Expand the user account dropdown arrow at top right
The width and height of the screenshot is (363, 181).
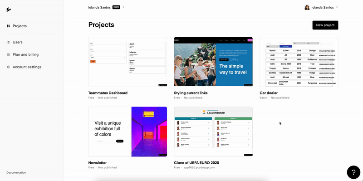click(337, 7)
